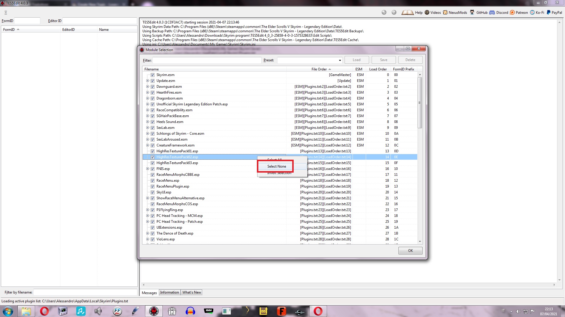Click the navigate back arrow icon

point(384,12)
